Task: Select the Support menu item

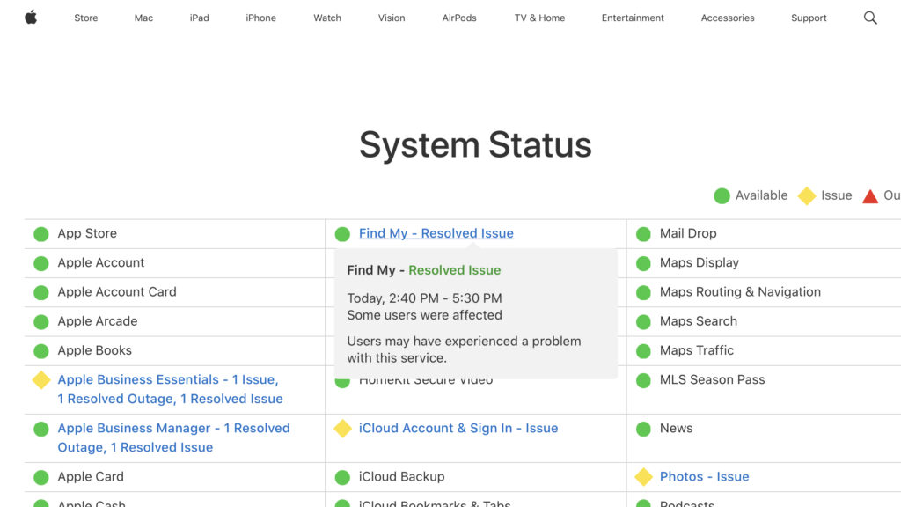Action: point(809,18)
